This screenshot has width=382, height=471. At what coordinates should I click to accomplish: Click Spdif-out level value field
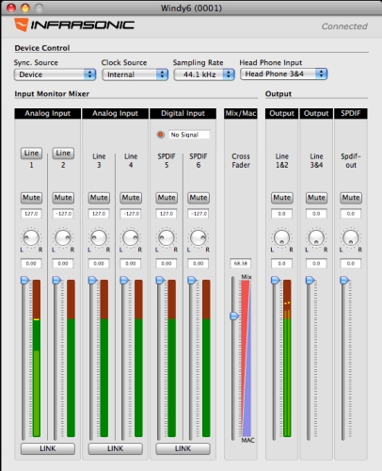pos(351,264)
